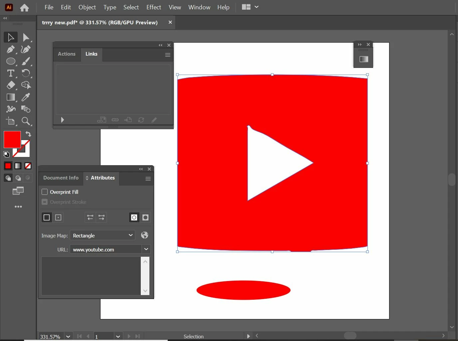Select the Paintbrush tool
The height and width of the screenshot is (341, 458).
(x=26, y=61)
